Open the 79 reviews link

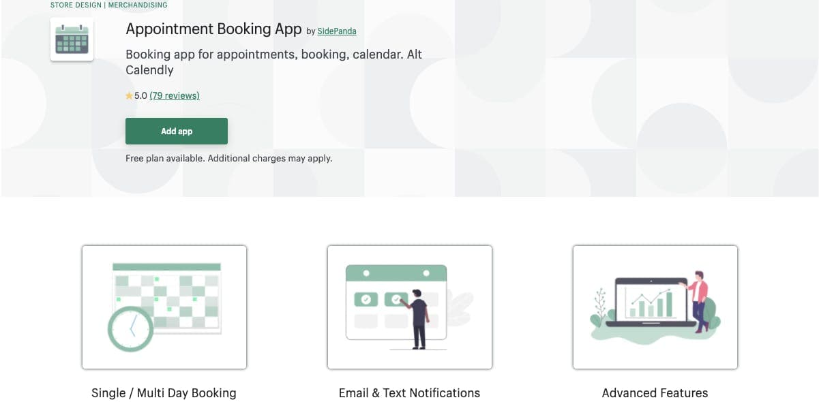click(174, 95)
